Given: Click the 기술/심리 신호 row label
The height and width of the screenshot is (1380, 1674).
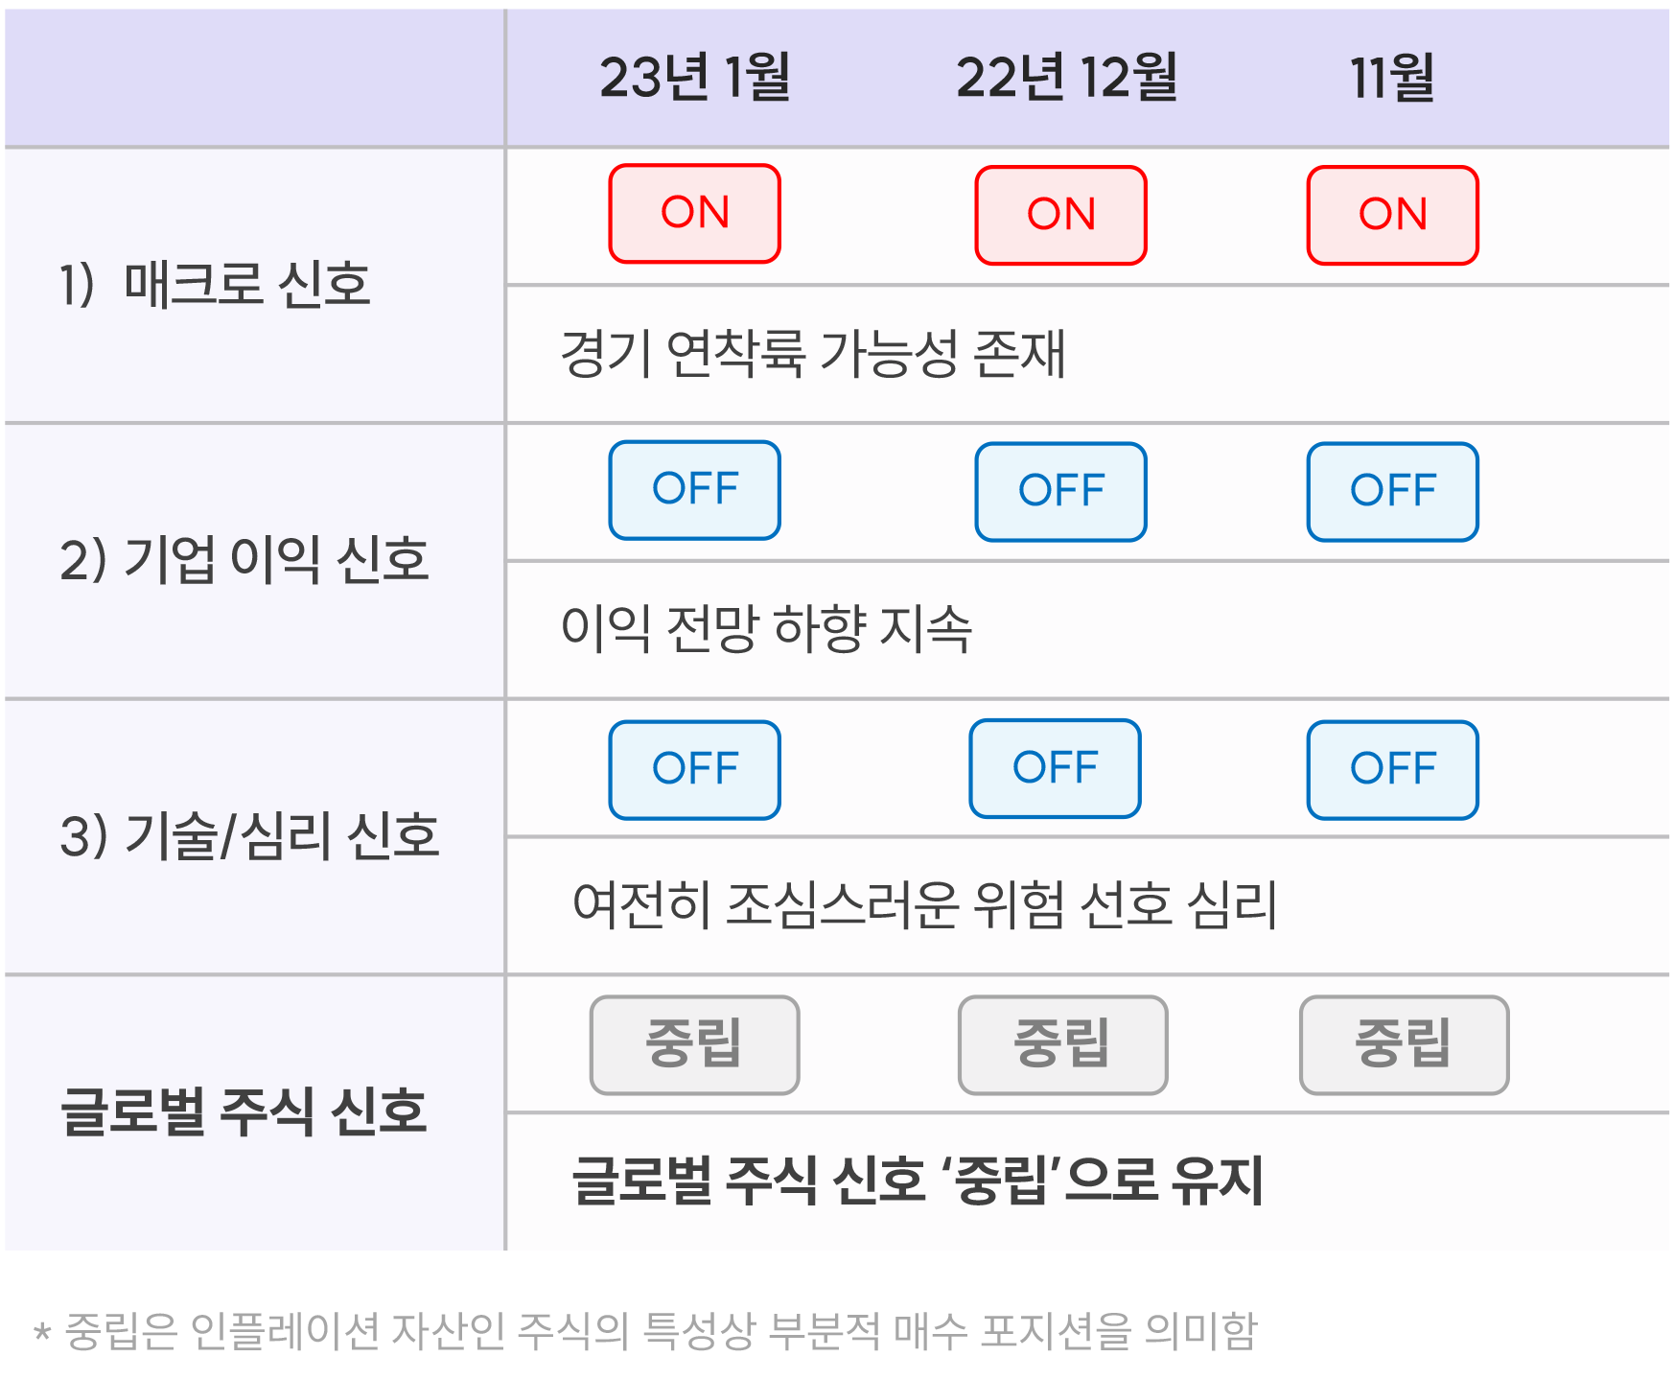Looking at the screenshot, I should [249, 836].
